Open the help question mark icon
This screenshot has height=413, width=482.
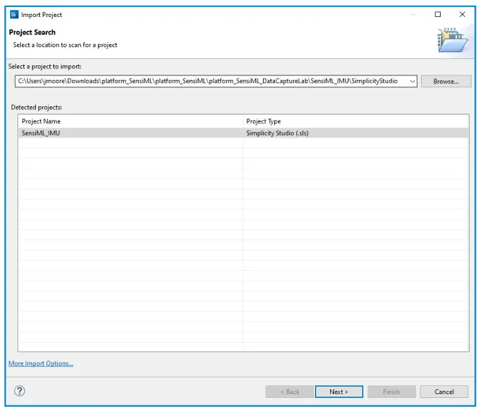click(19, 391)
